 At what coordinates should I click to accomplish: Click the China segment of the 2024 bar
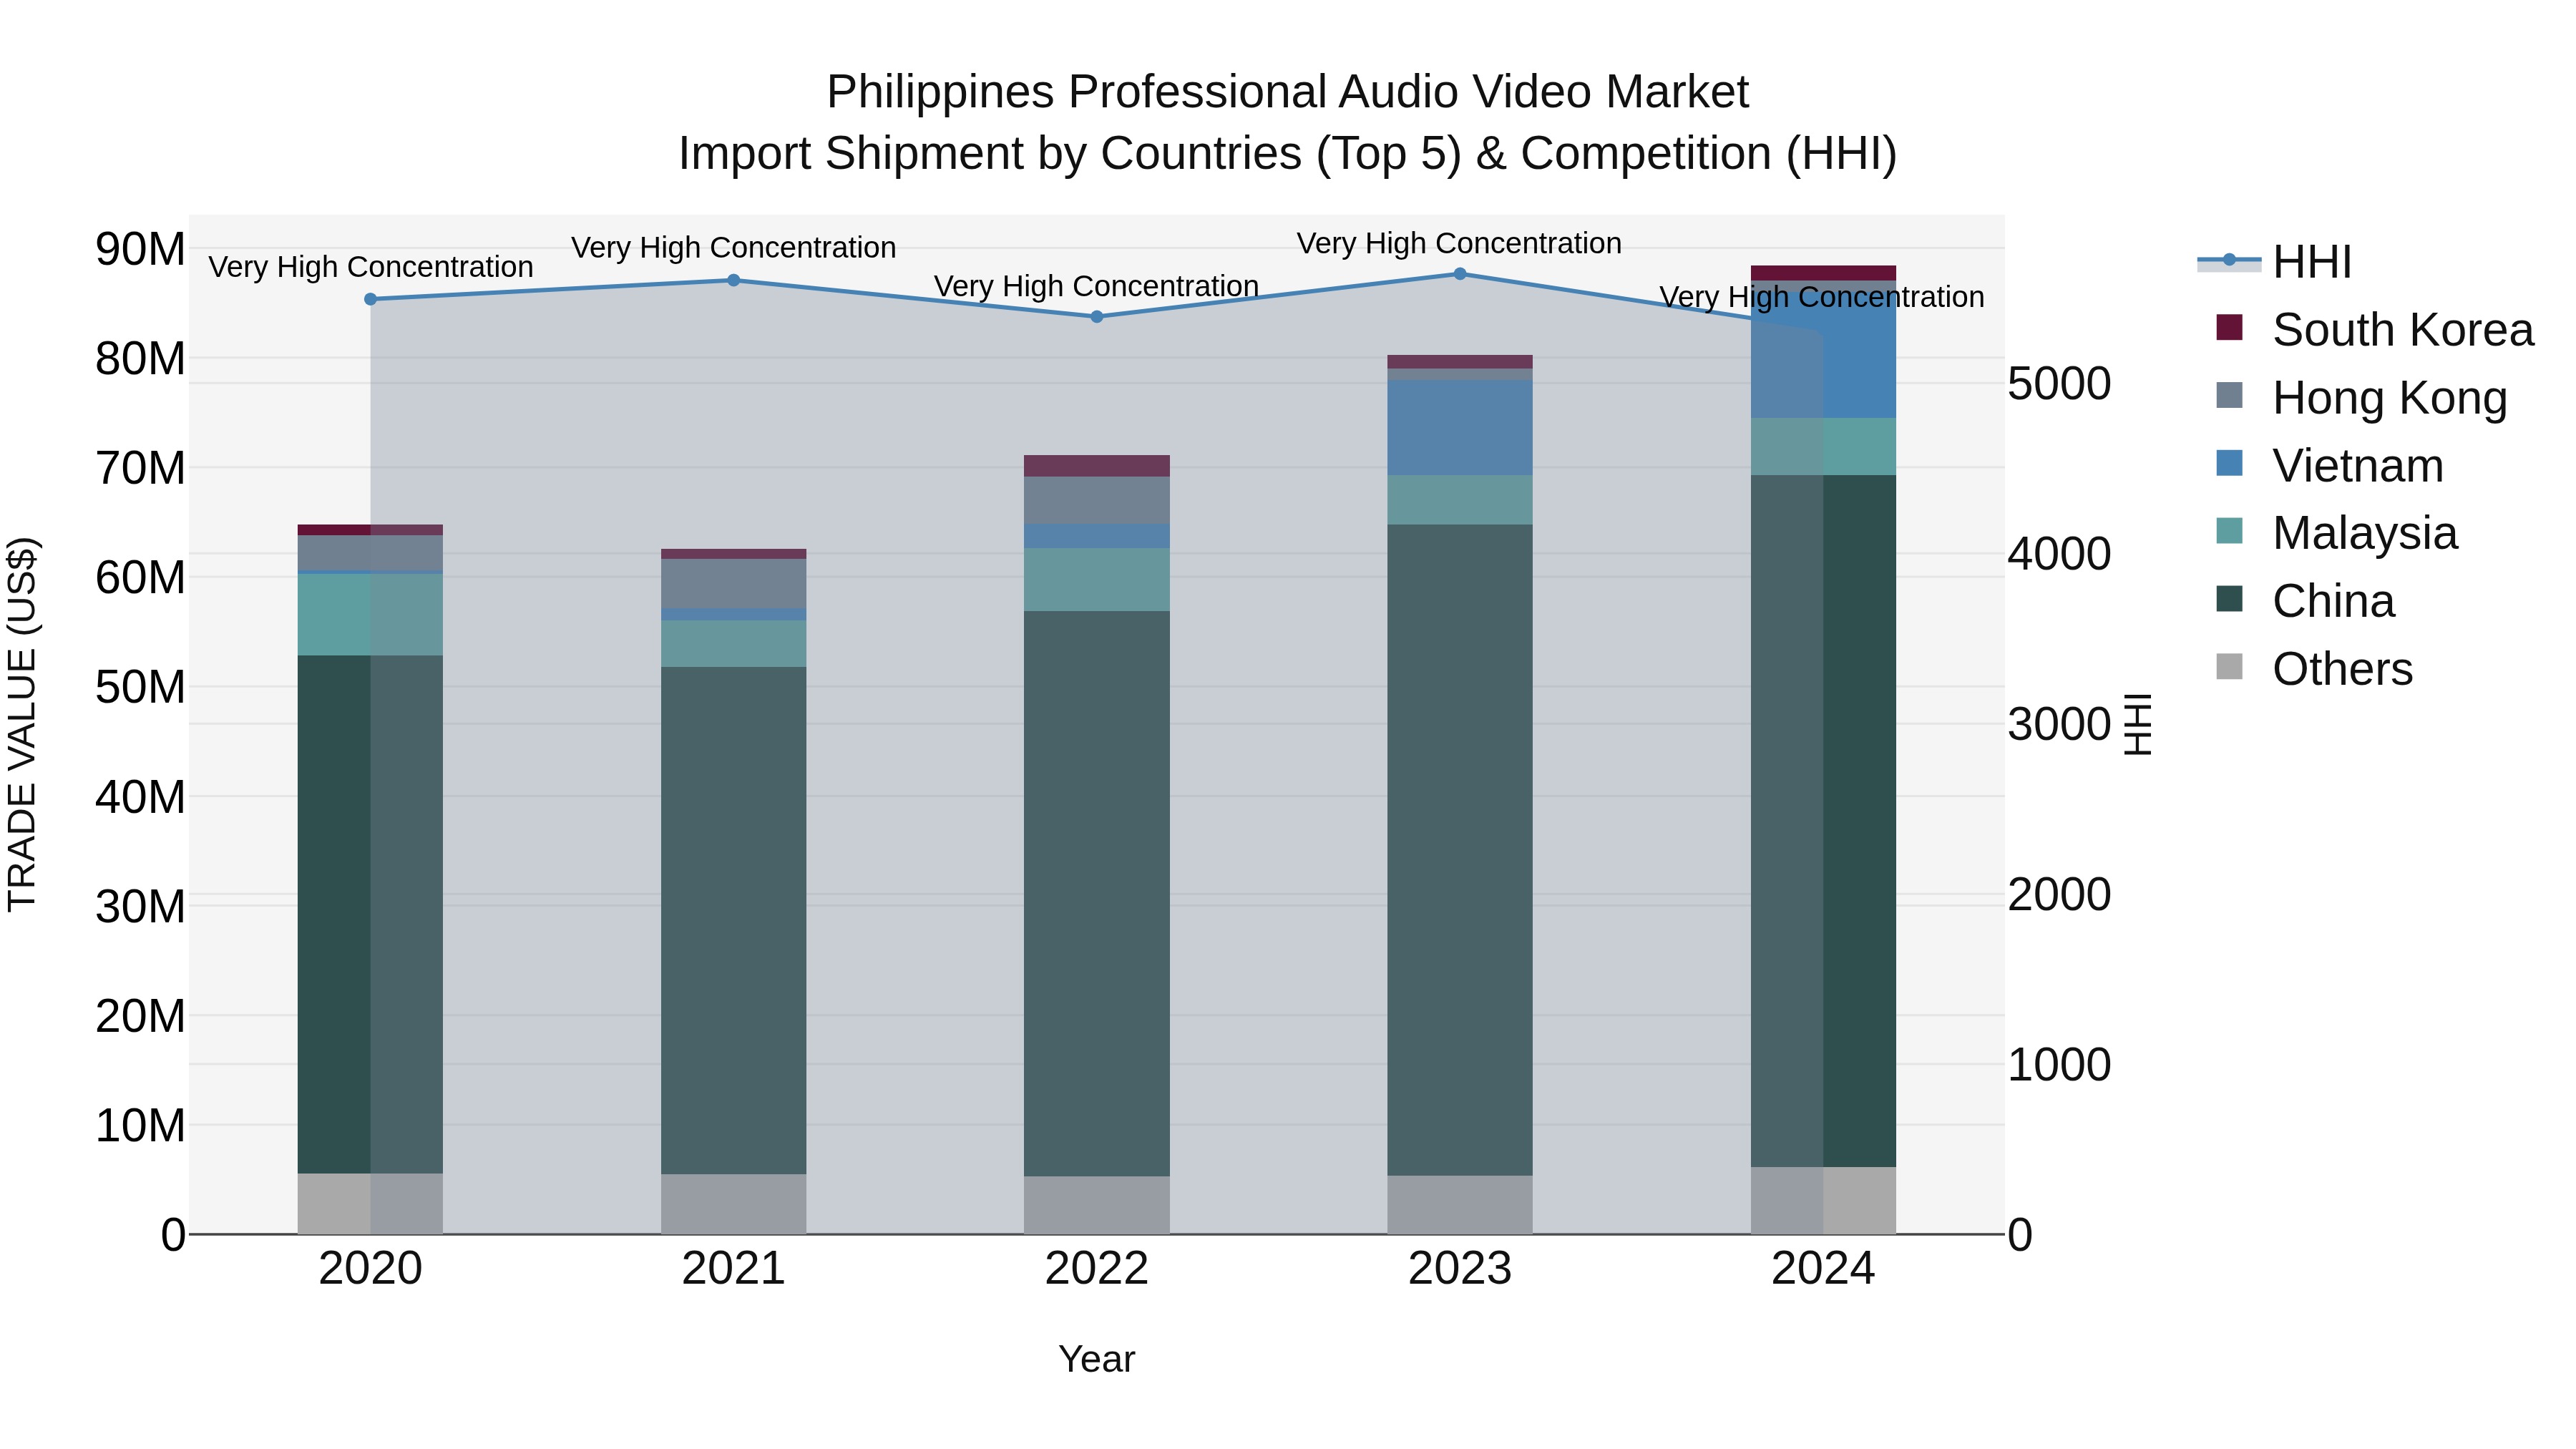point(1823,821)
